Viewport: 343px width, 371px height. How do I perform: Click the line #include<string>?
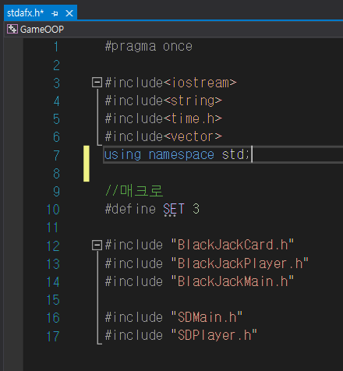164,101
